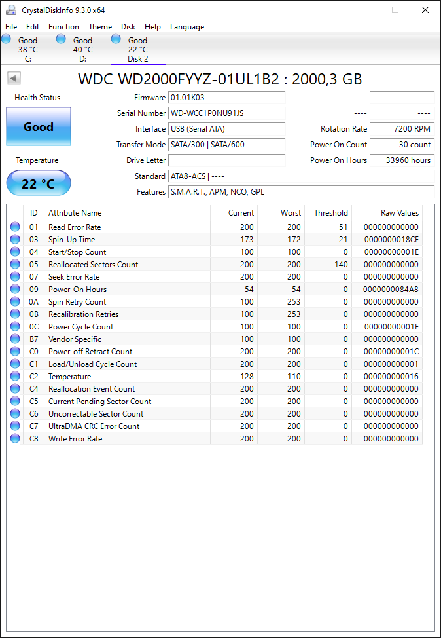Click the Rotation Rate value 7200 RPM
The height and width of the screenshot is (638, 441).
(402, 129)
